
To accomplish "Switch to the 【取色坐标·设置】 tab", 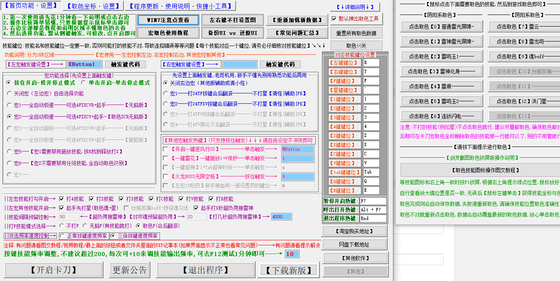I will tap(93, 6).
